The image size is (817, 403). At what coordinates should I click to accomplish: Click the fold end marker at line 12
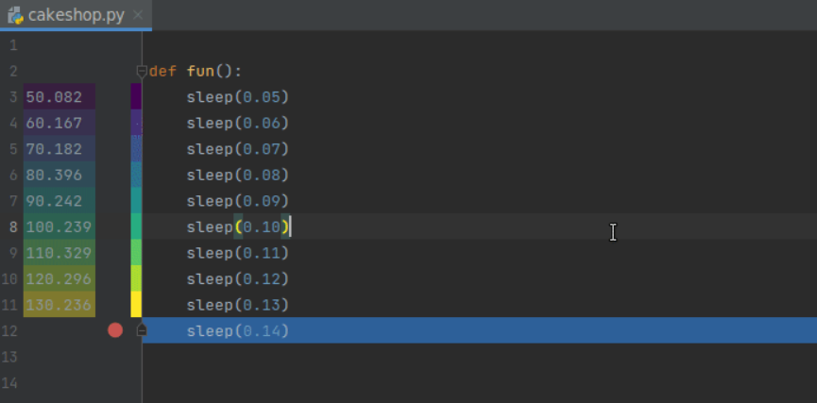click(x=142, y=330)
